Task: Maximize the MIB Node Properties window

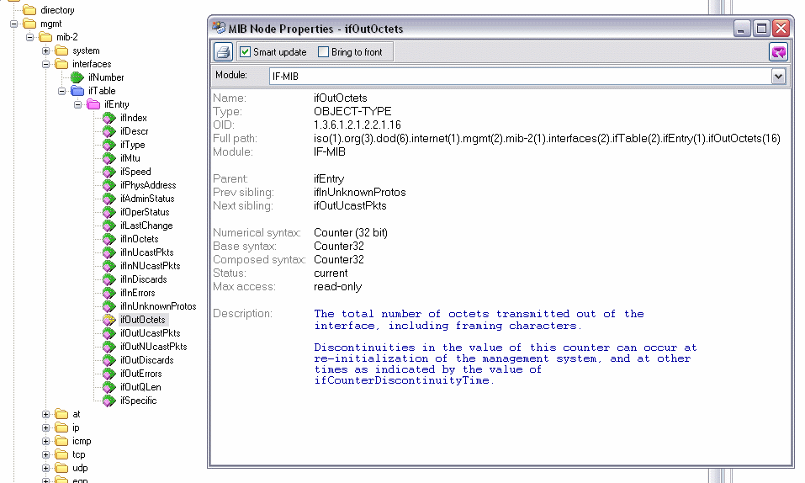Action: [761, 29]
